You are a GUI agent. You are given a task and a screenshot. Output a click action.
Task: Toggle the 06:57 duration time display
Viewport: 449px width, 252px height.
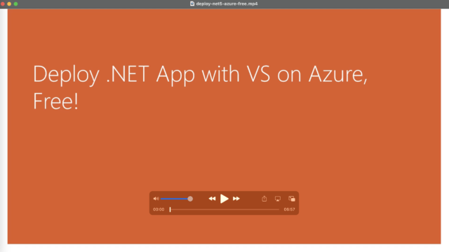point(289,209)
